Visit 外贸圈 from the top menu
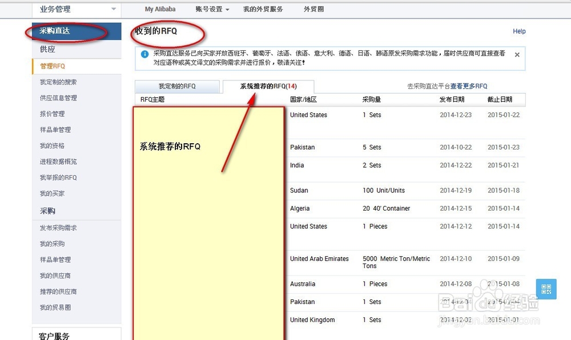 pyautogui.click(x=313, y=9)
